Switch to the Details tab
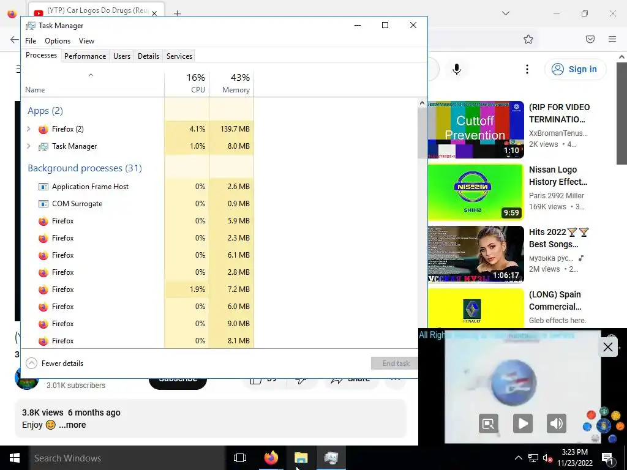 click(148, 56)
